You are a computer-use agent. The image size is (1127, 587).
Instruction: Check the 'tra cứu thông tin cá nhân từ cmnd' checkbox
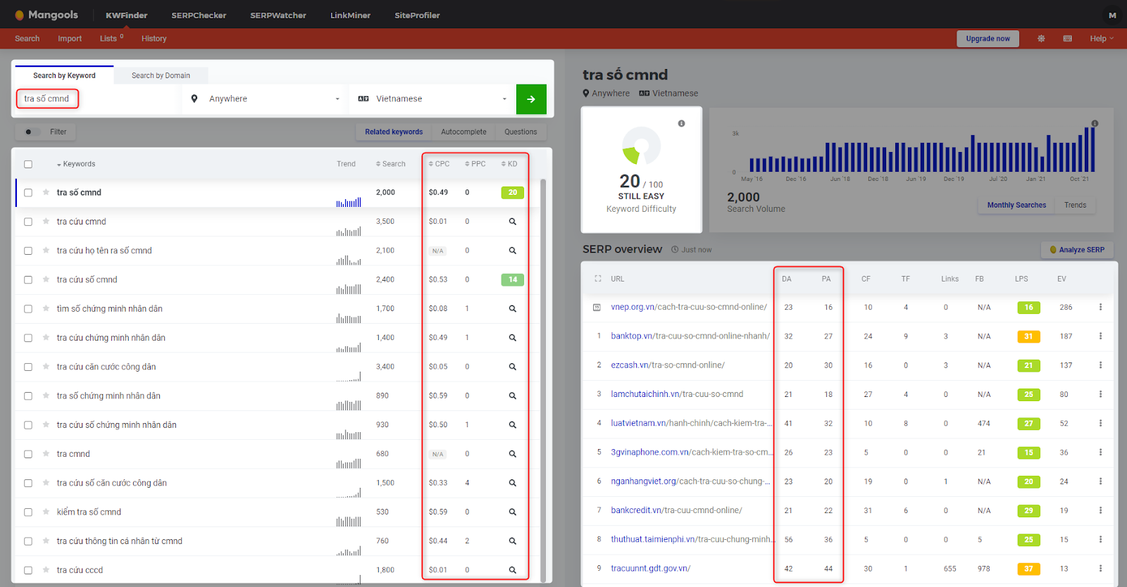coord(28,541)
